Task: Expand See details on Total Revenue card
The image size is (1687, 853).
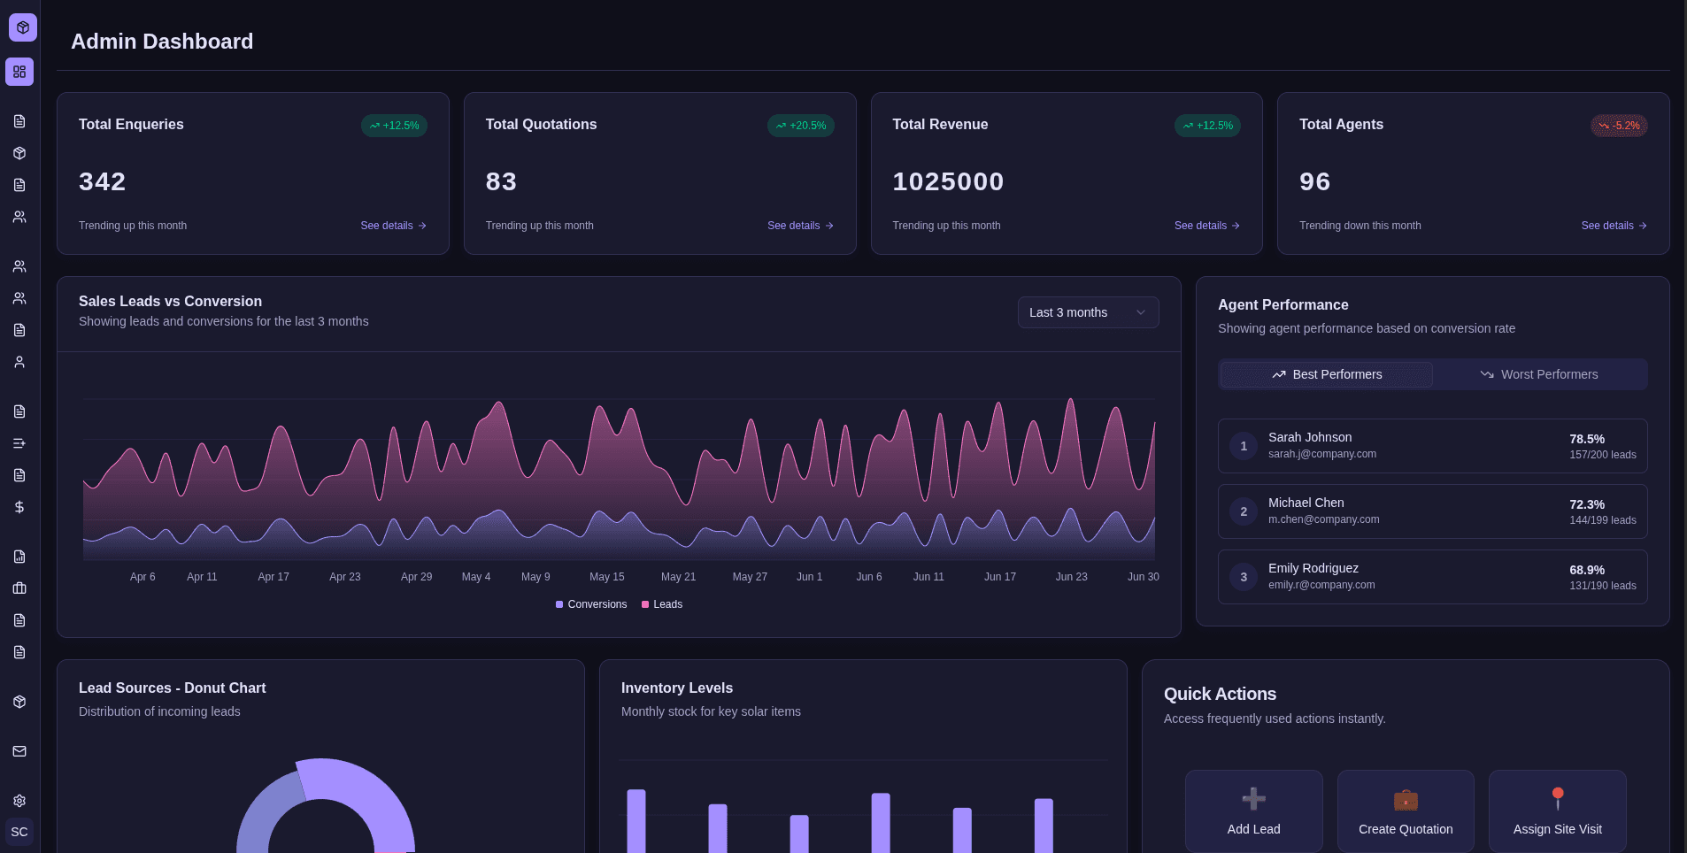Action: click(x=1206, y=226)
